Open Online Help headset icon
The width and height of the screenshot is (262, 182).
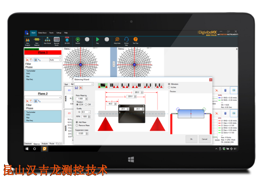pos(126,40)
